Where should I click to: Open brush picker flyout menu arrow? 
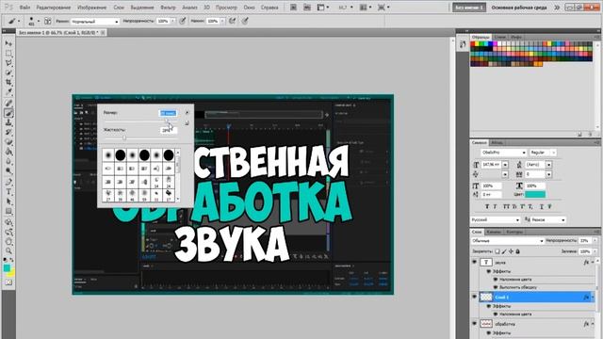pos(187,113)
